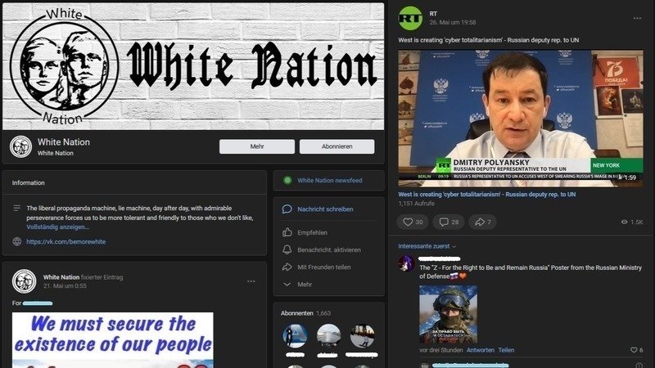Click the Empfehlen thumbs-up icon

[287, 232]
